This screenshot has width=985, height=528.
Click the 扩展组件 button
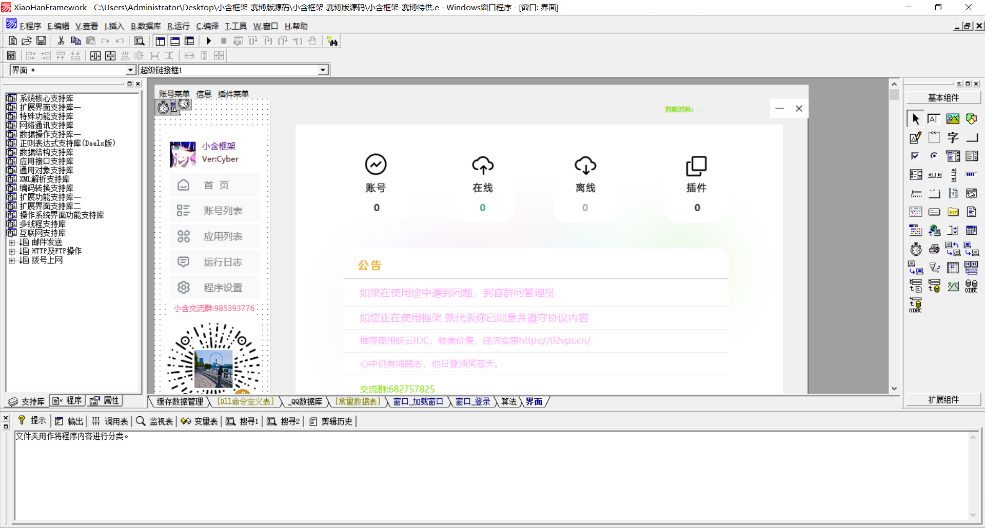click(x=943, y=400)
